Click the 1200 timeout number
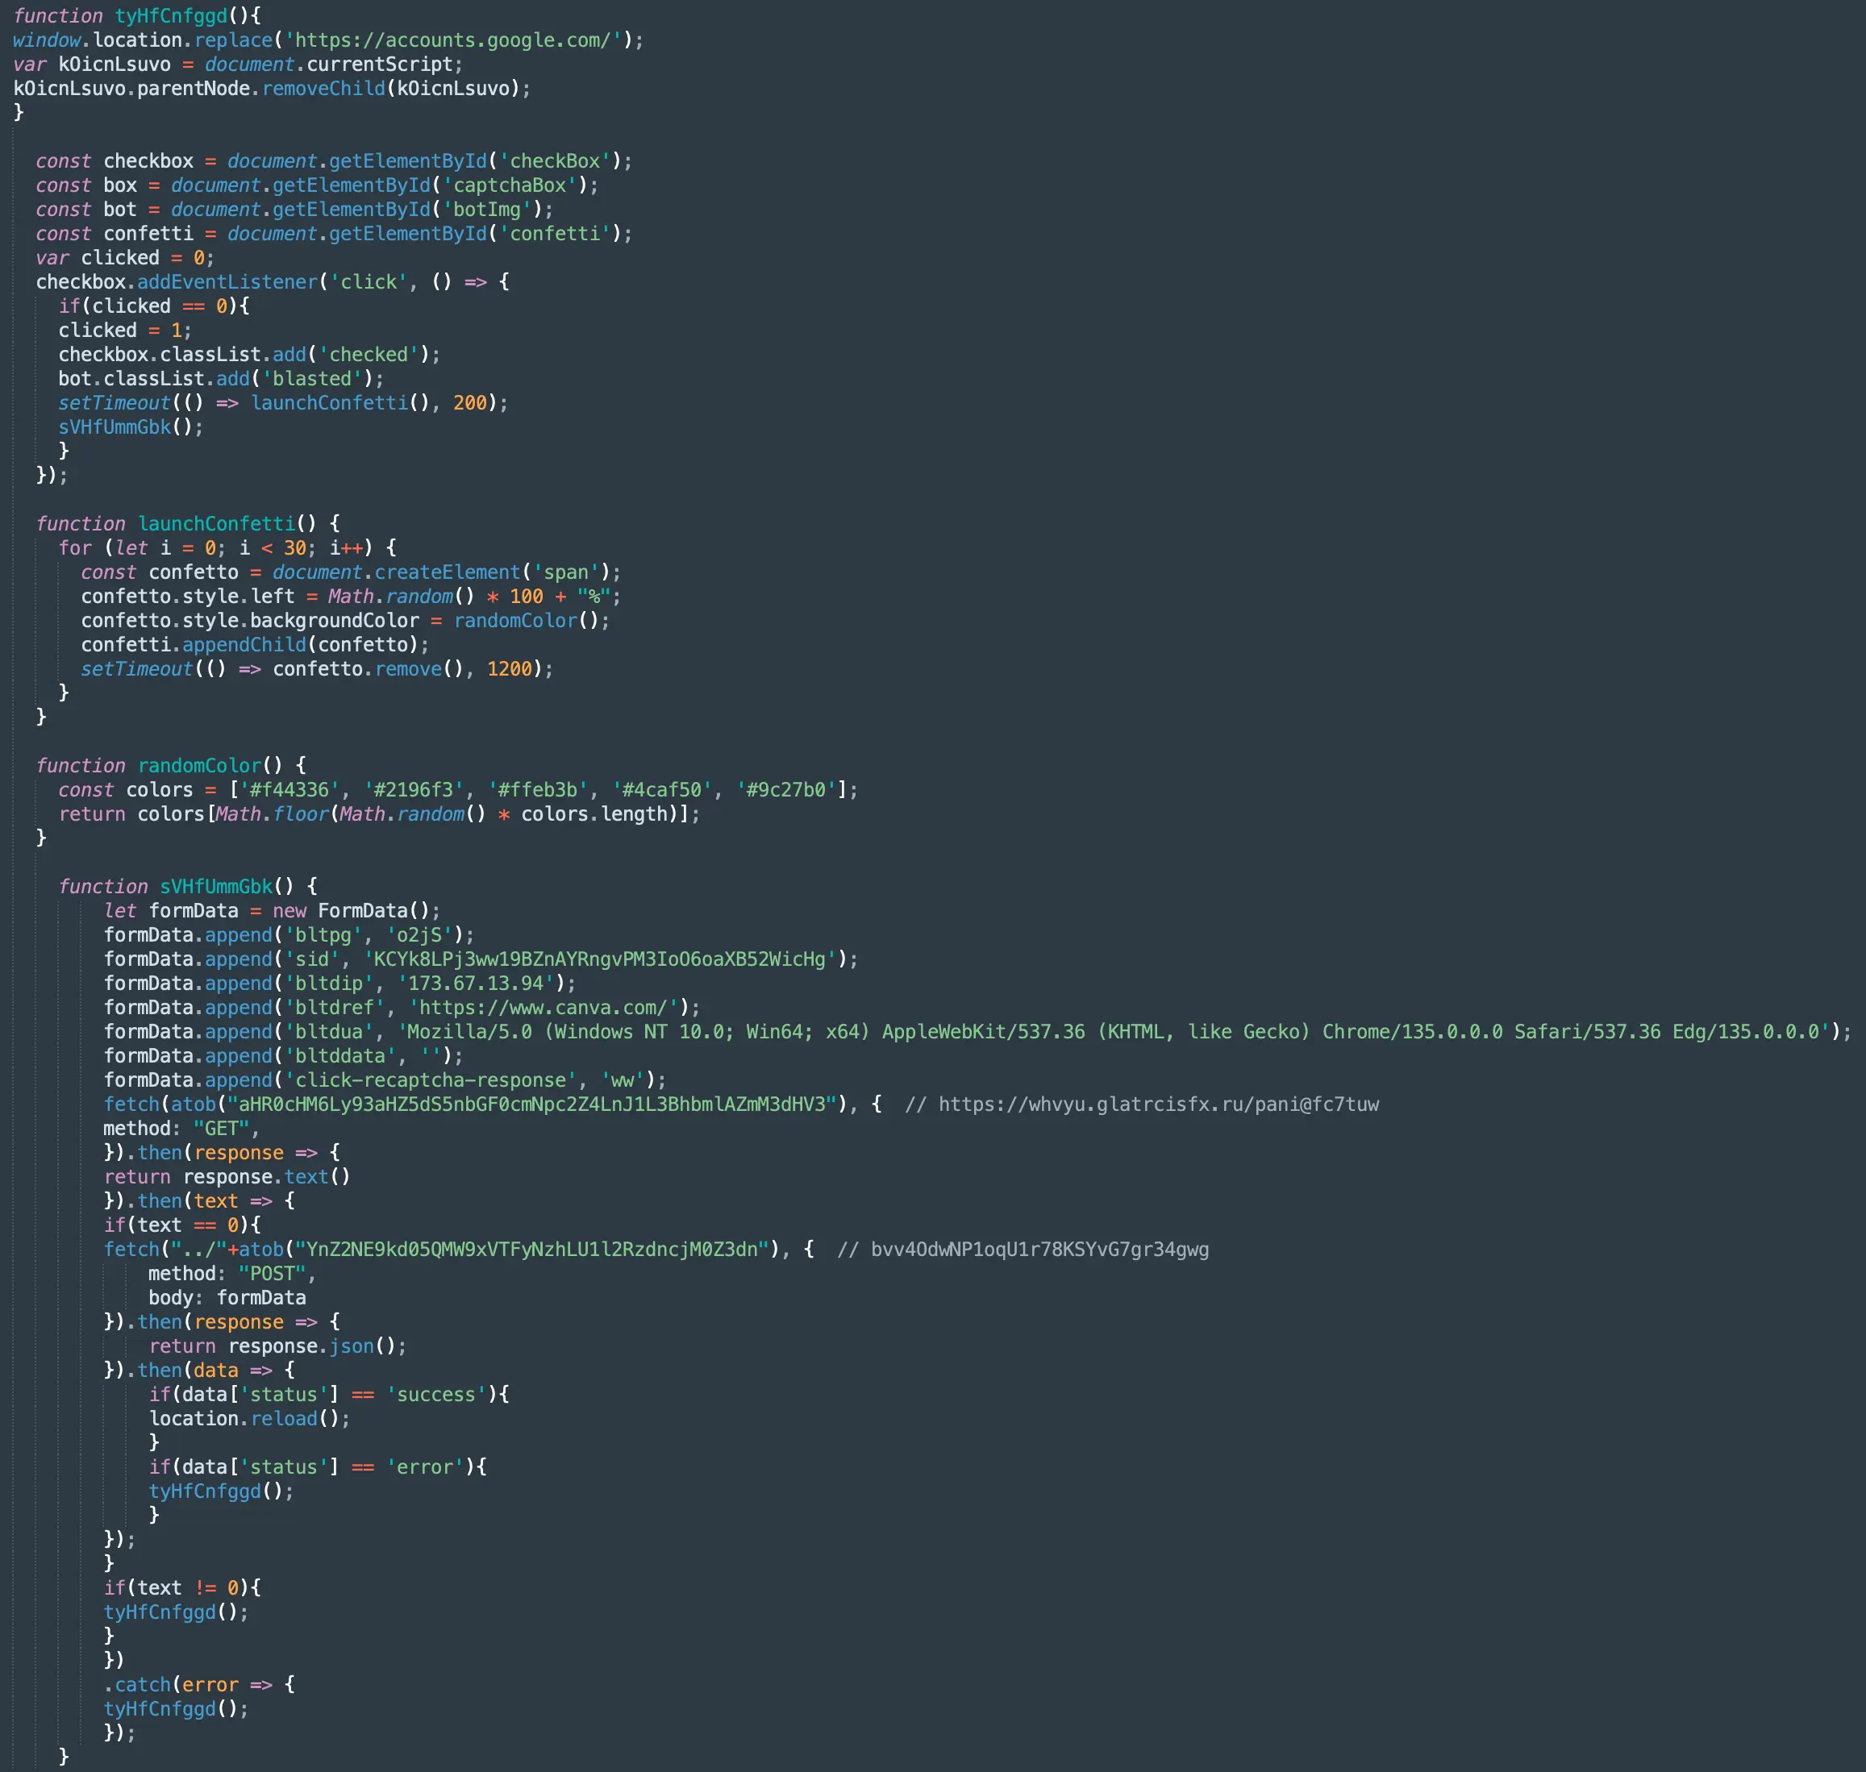 point(510,669)
